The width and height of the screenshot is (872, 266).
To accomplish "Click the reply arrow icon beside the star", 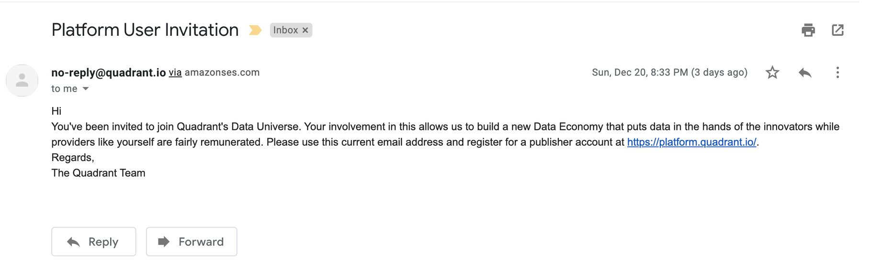I will pos(805,73).
